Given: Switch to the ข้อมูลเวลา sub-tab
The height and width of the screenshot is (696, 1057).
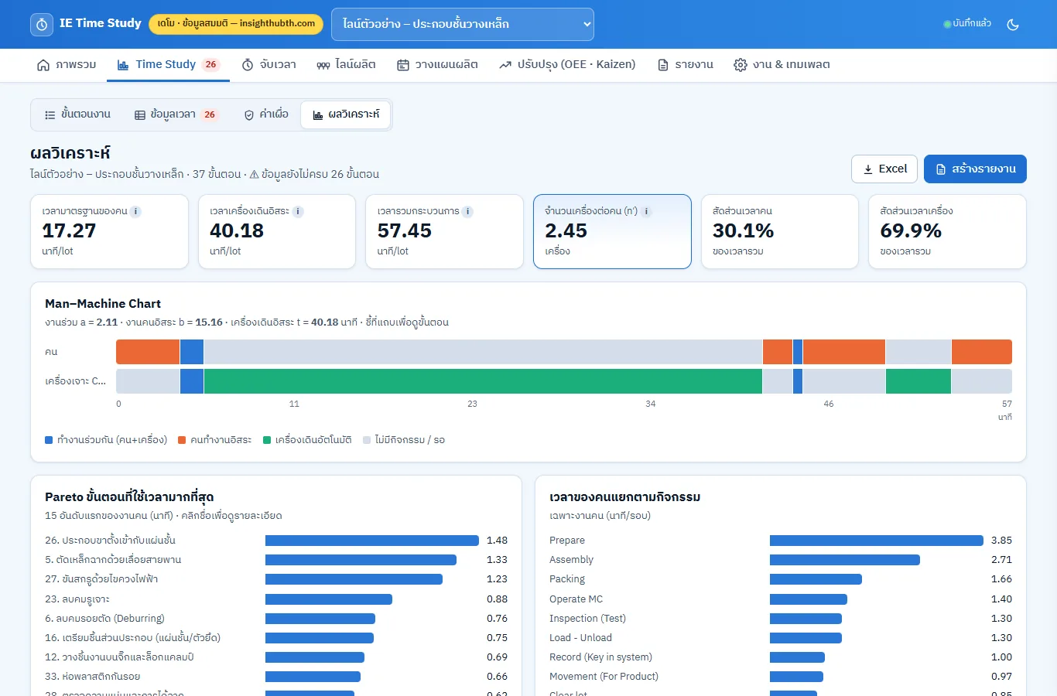Looking at the screenshot, I should [176, 114].
